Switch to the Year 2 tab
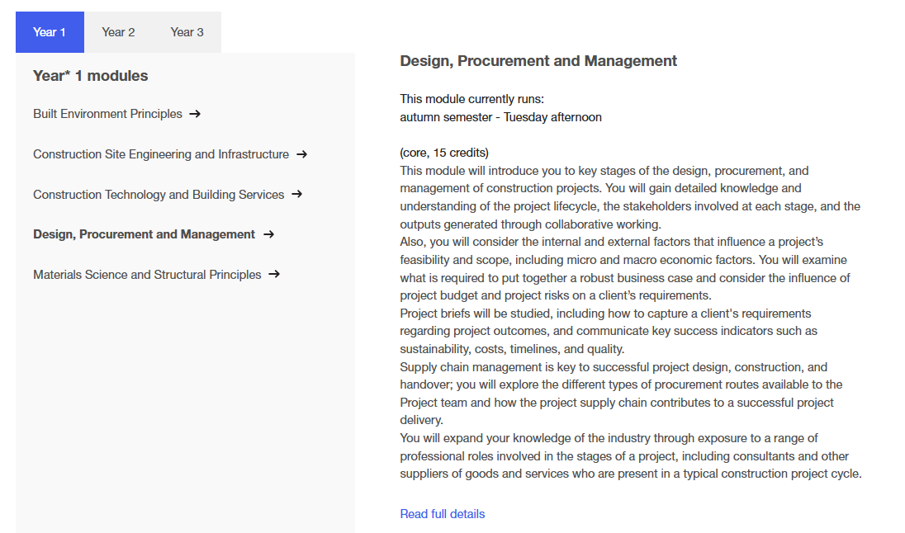The width and height of the screenshot is (905, 533). pyautogui.click(x=118, y=32)
